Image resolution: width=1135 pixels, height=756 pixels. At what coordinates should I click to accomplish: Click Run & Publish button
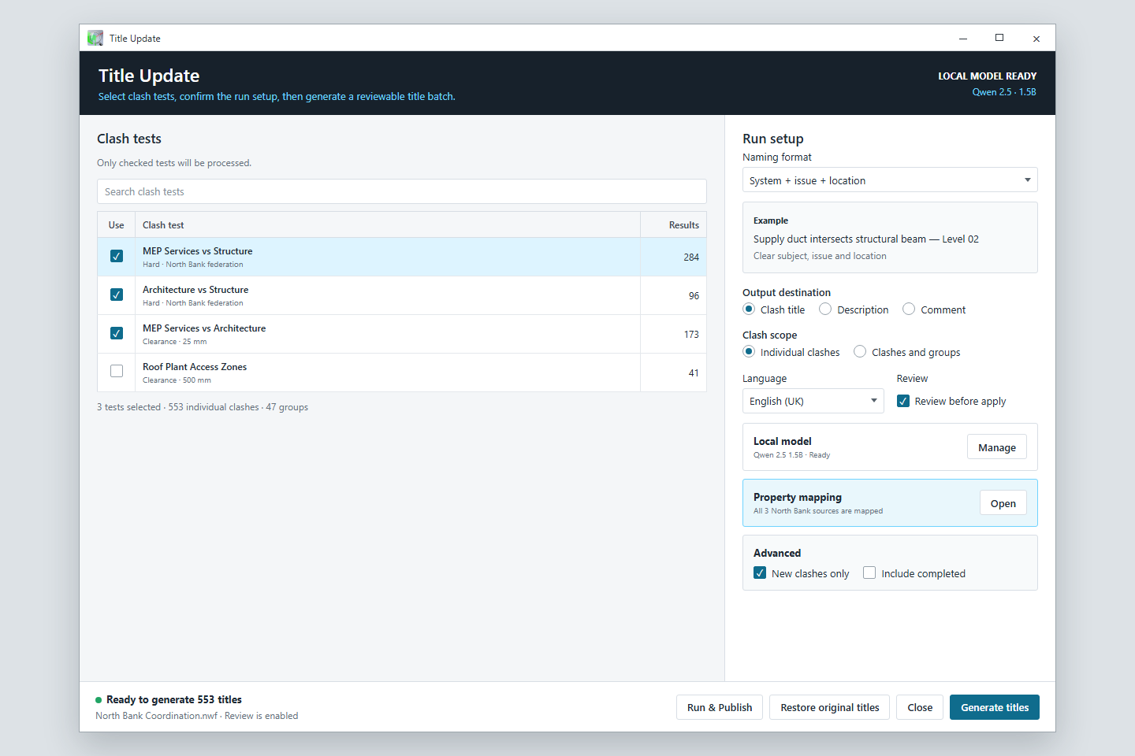pos(720,707)
